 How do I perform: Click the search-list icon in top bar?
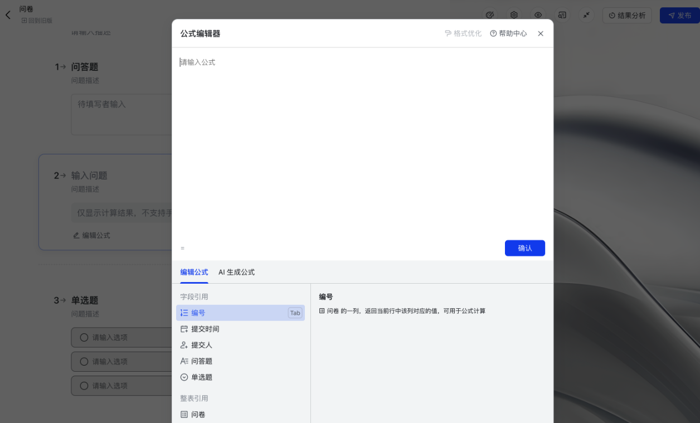coord(562,15)
